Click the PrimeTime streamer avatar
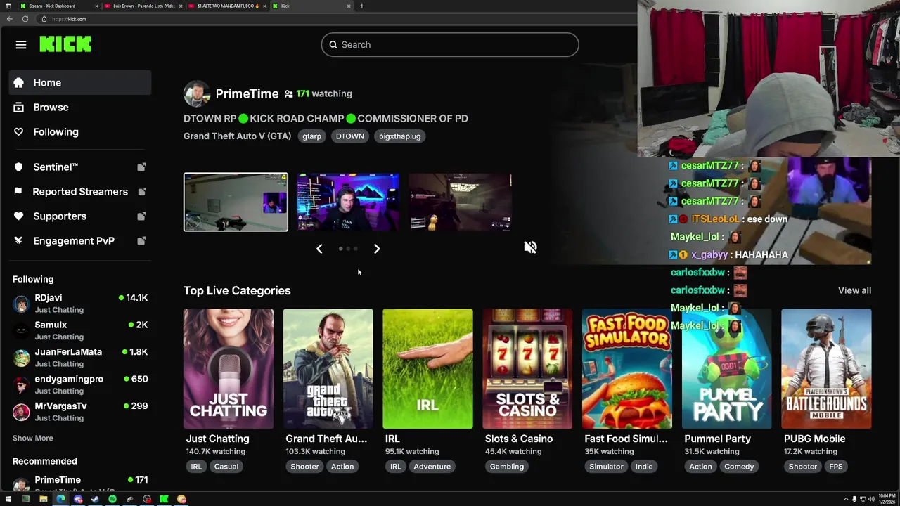This screenshot has width=900, height=506. [x=196, y=93]
